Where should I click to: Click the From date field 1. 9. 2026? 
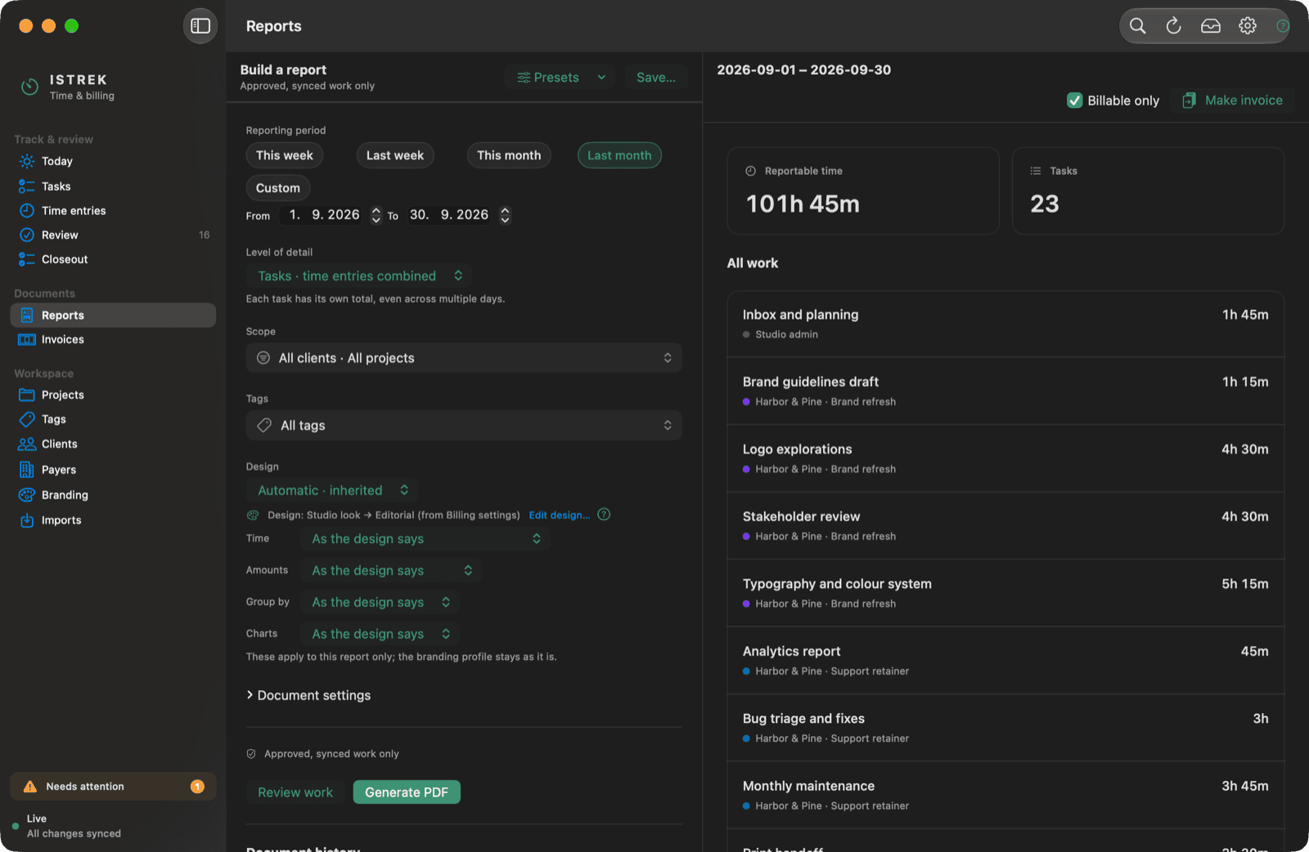pos(324,215)
